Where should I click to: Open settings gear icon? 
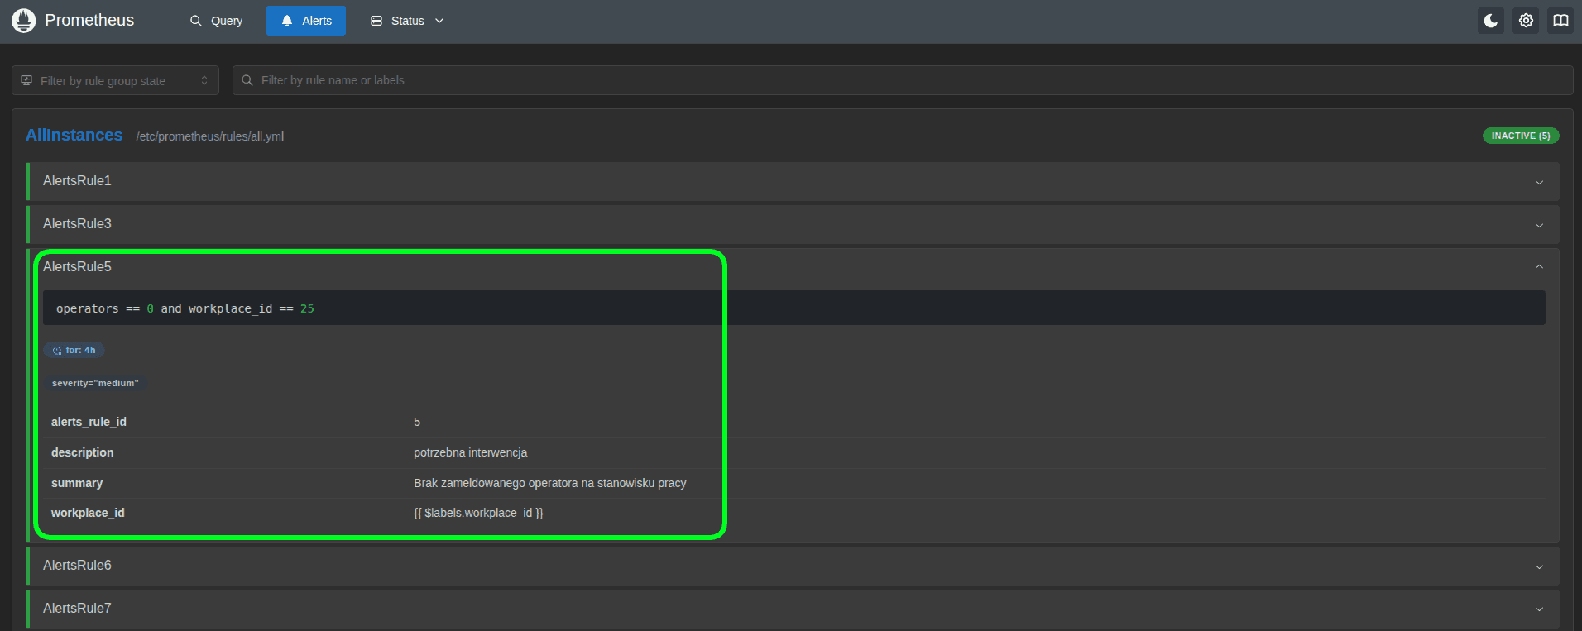[1526, 21]
